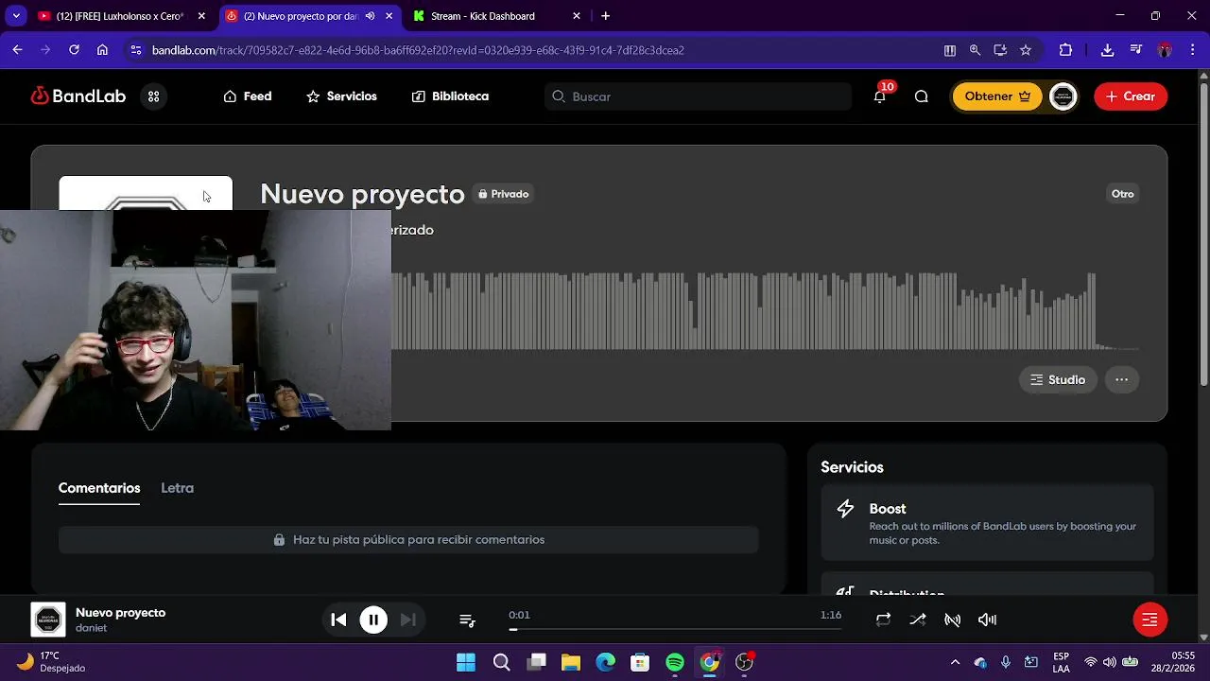Image resolution: width=1210 pixels, height=681 pixels.
Task: Open Microsoft Edge from taskbar
Action: [606, 662]
